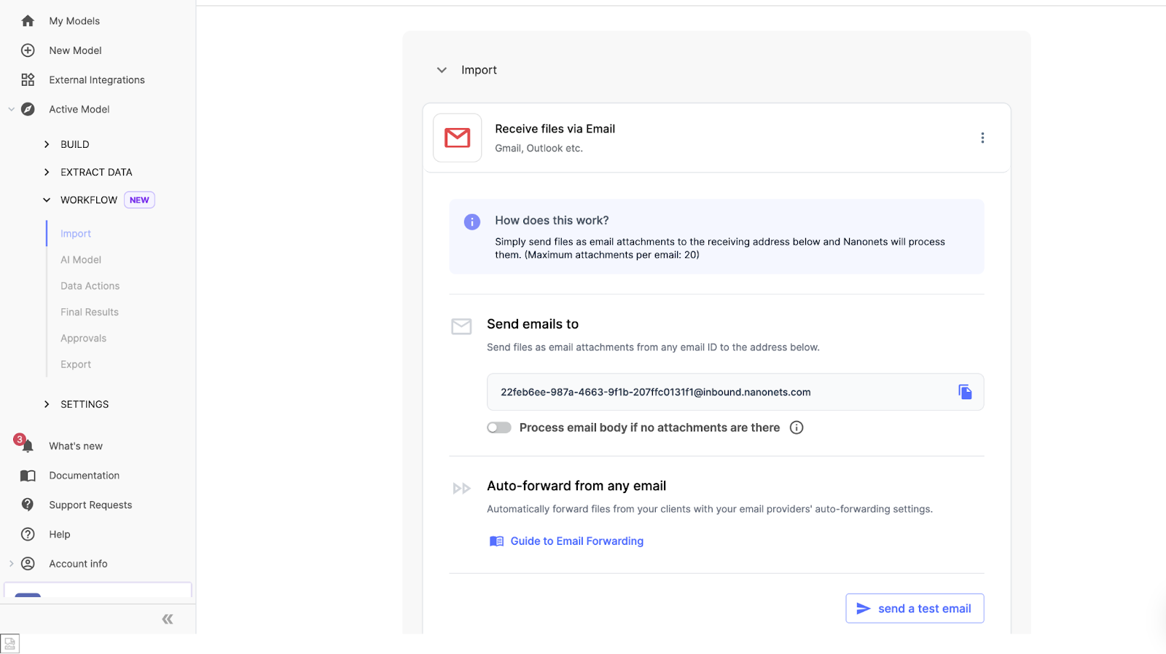Viewport: 1166px width, 654px height.
Task: Click the info icon next to Process email body
Action: 797,428
